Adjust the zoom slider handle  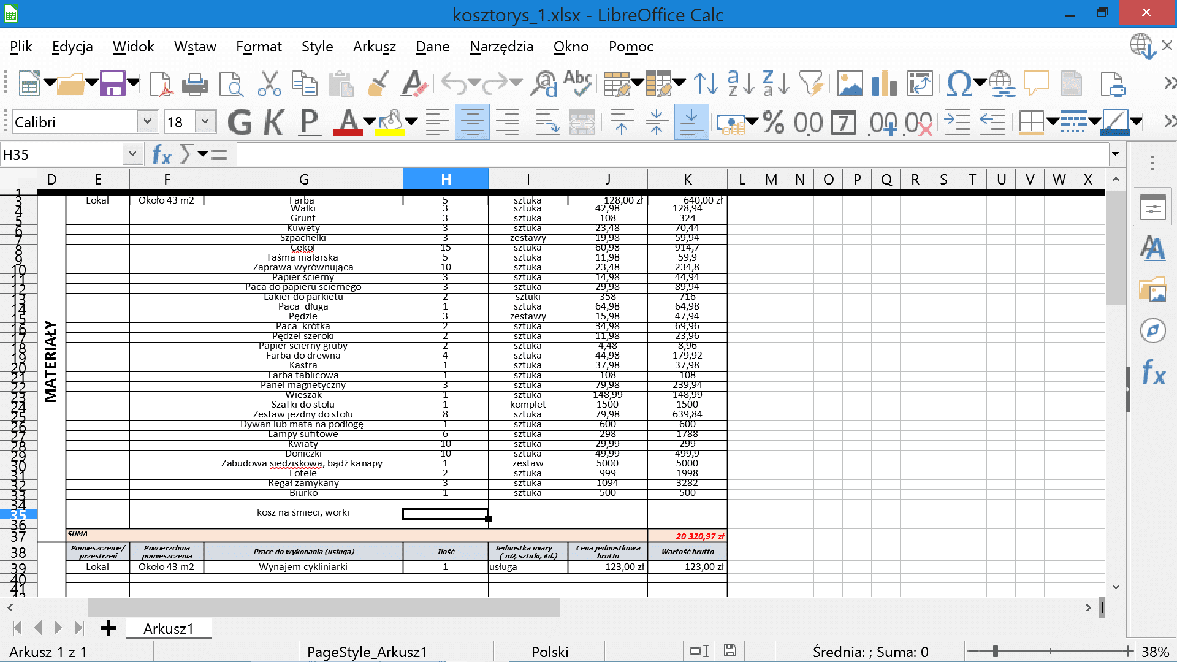(x=995, y=651)
